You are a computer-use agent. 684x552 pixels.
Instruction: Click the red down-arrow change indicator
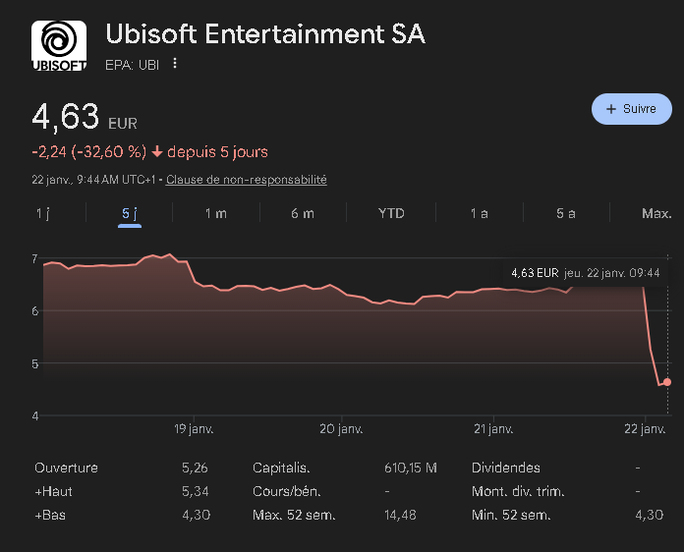[156, 152]
